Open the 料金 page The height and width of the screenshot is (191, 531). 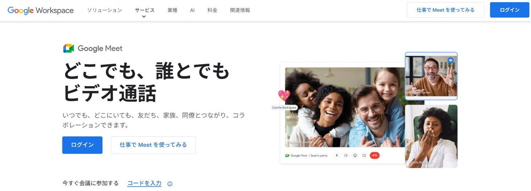(212, 10)
